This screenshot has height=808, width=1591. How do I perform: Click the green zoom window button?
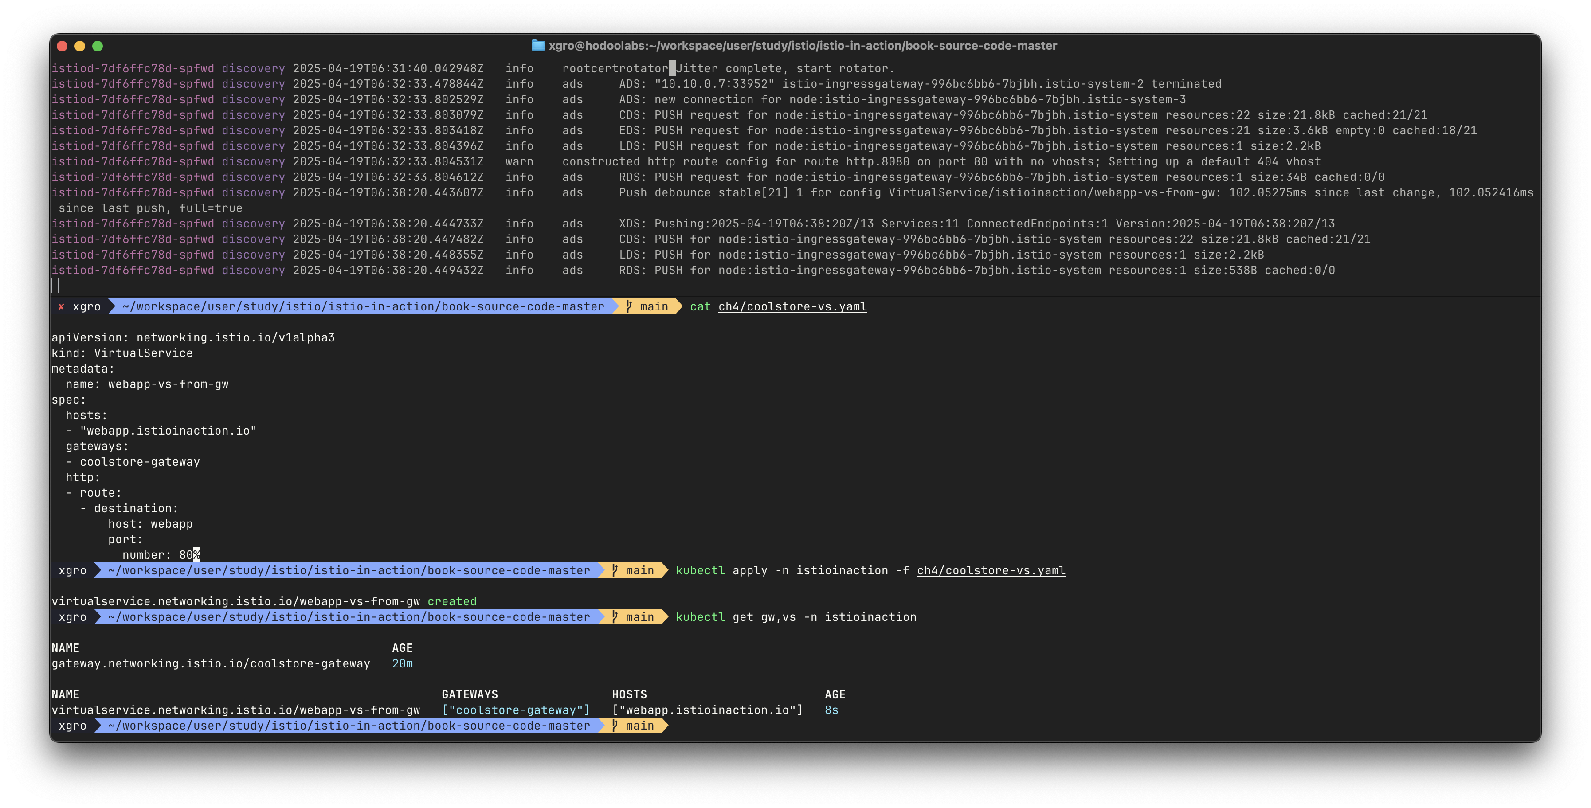[x=98, y=46]
